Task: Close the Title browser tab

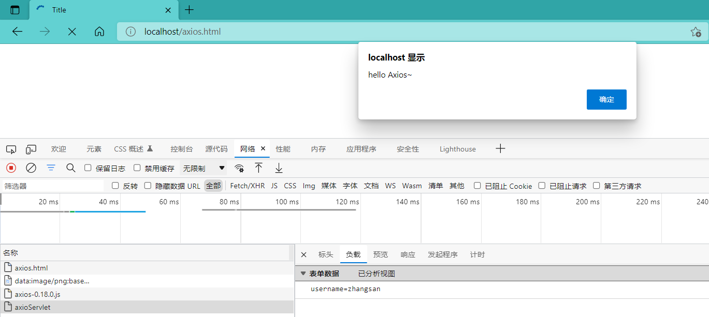Action: 168,10
